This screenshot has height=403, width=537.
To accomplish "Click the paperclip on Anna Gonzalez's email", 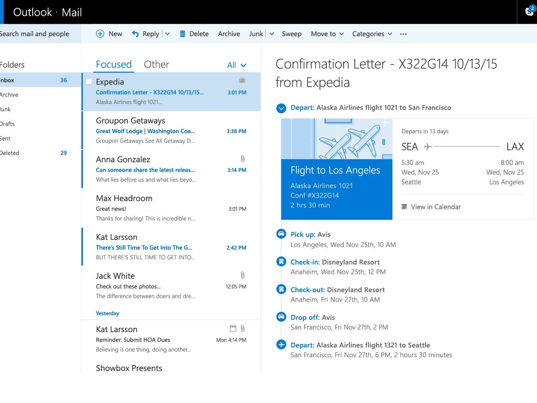I will click(x=243, y=159).
